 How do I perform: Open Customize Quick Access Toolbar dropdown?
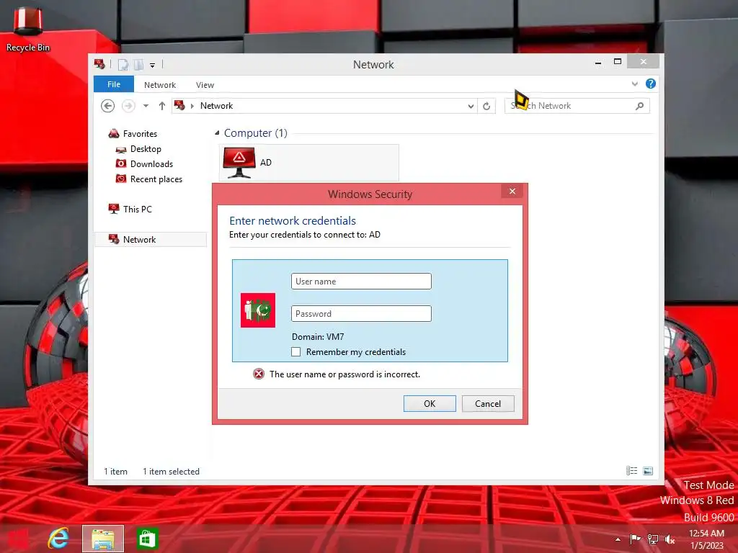pyautogui.click(x=153, y=66)
